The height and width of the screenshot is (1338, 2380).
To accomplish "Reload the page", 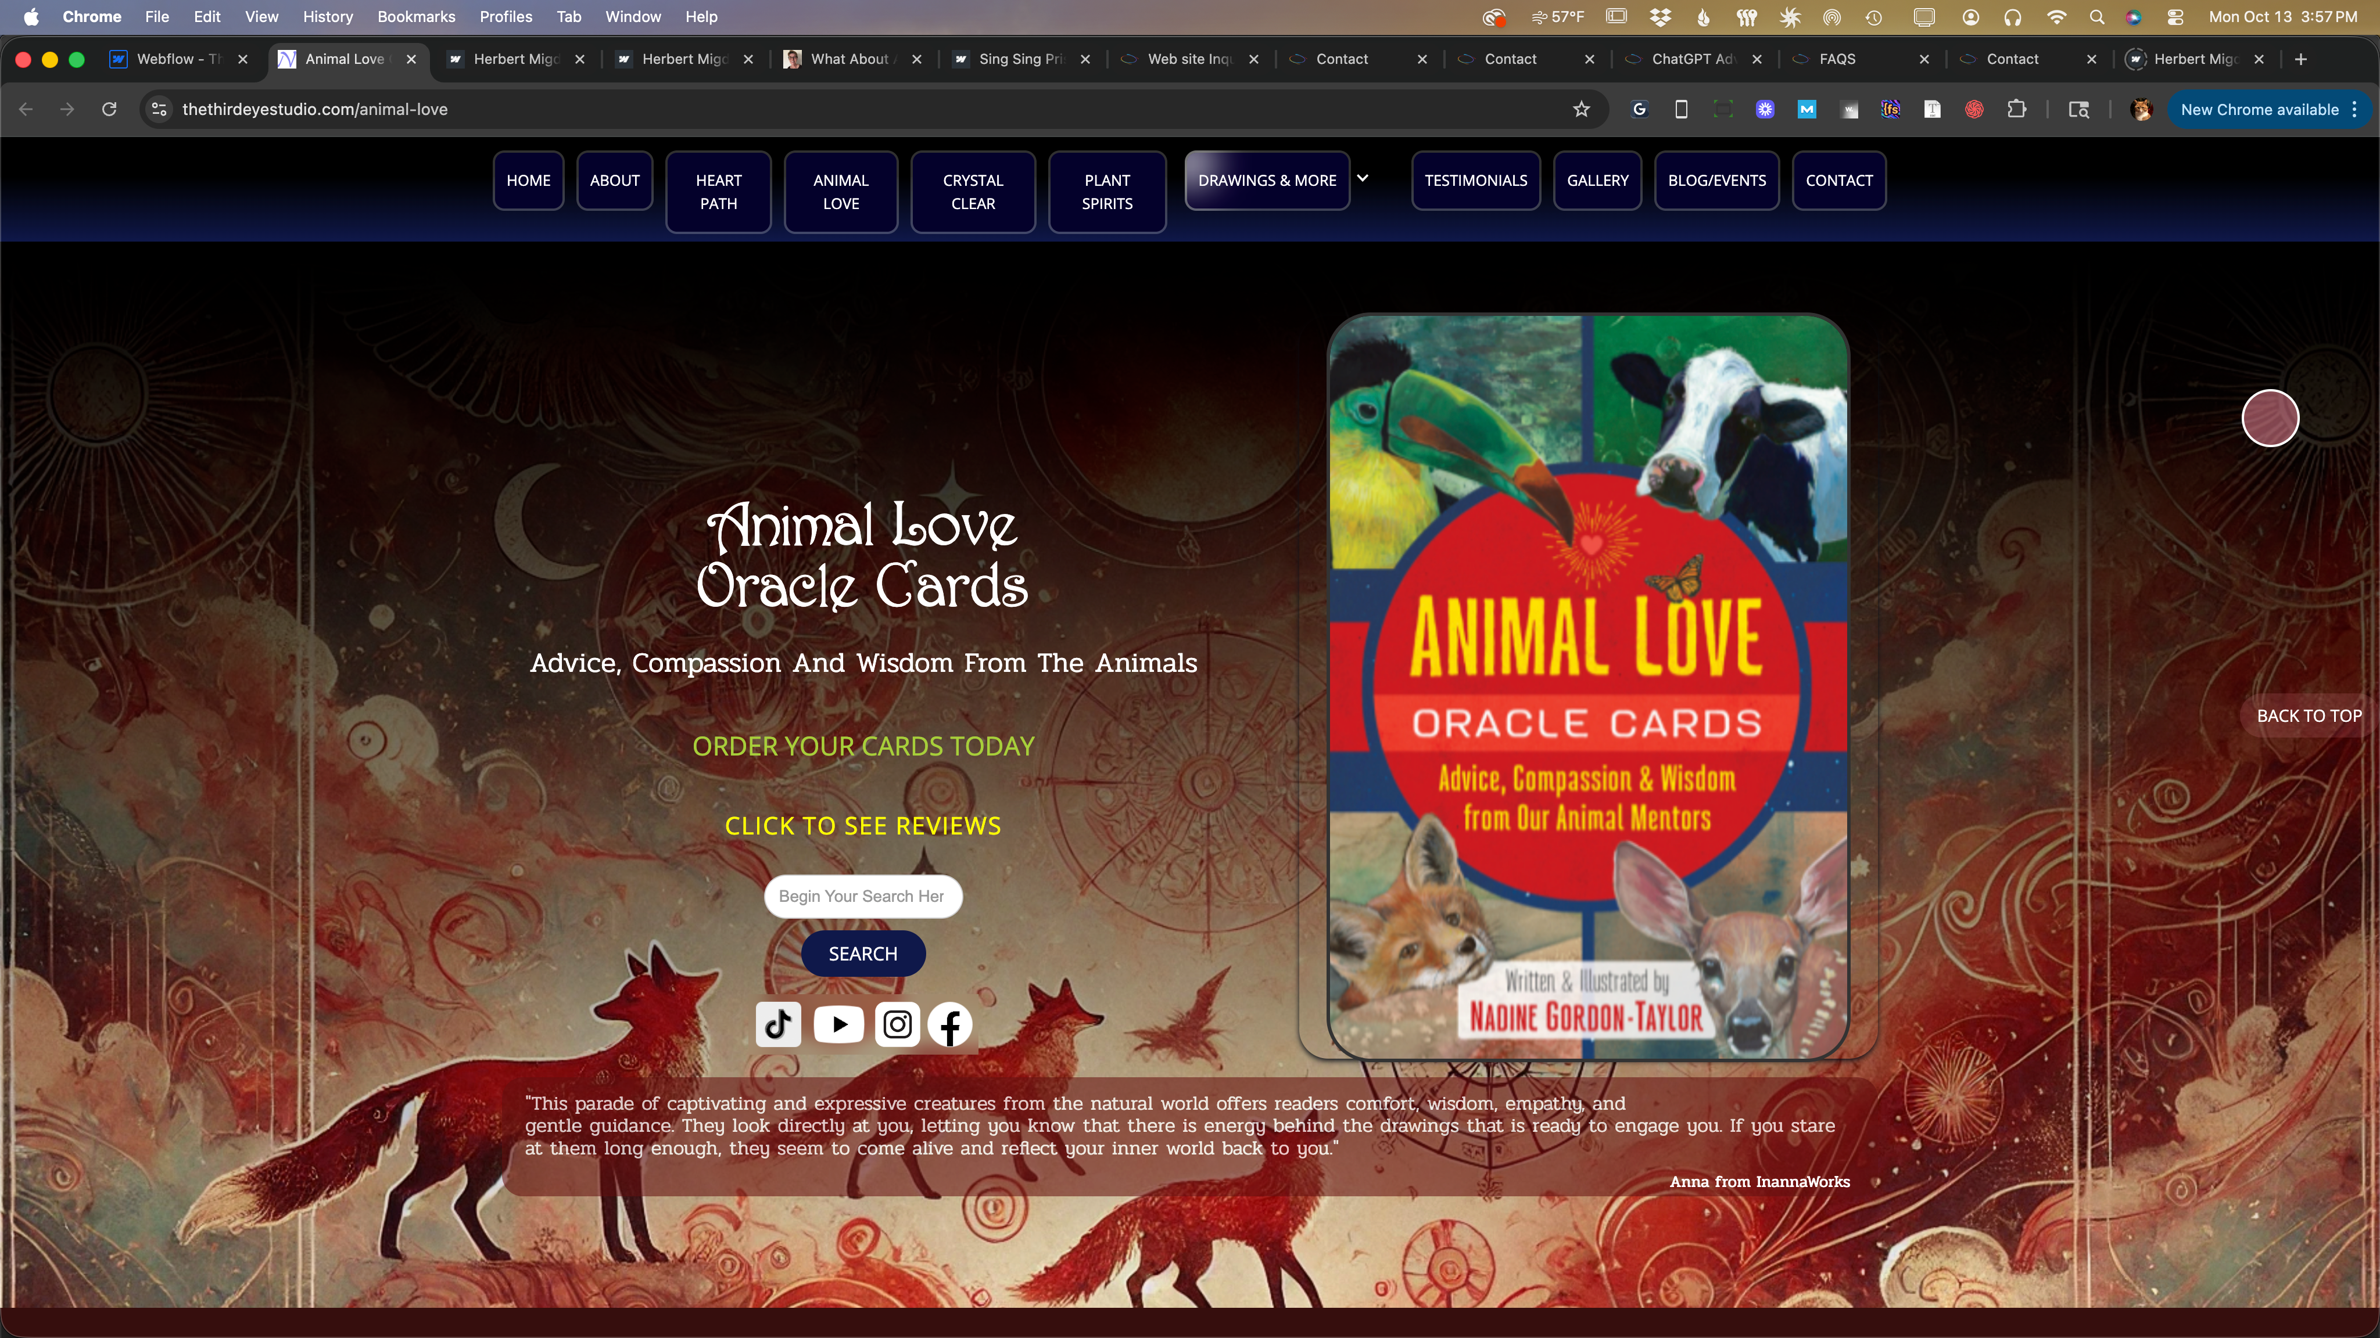I will (109, 109).
